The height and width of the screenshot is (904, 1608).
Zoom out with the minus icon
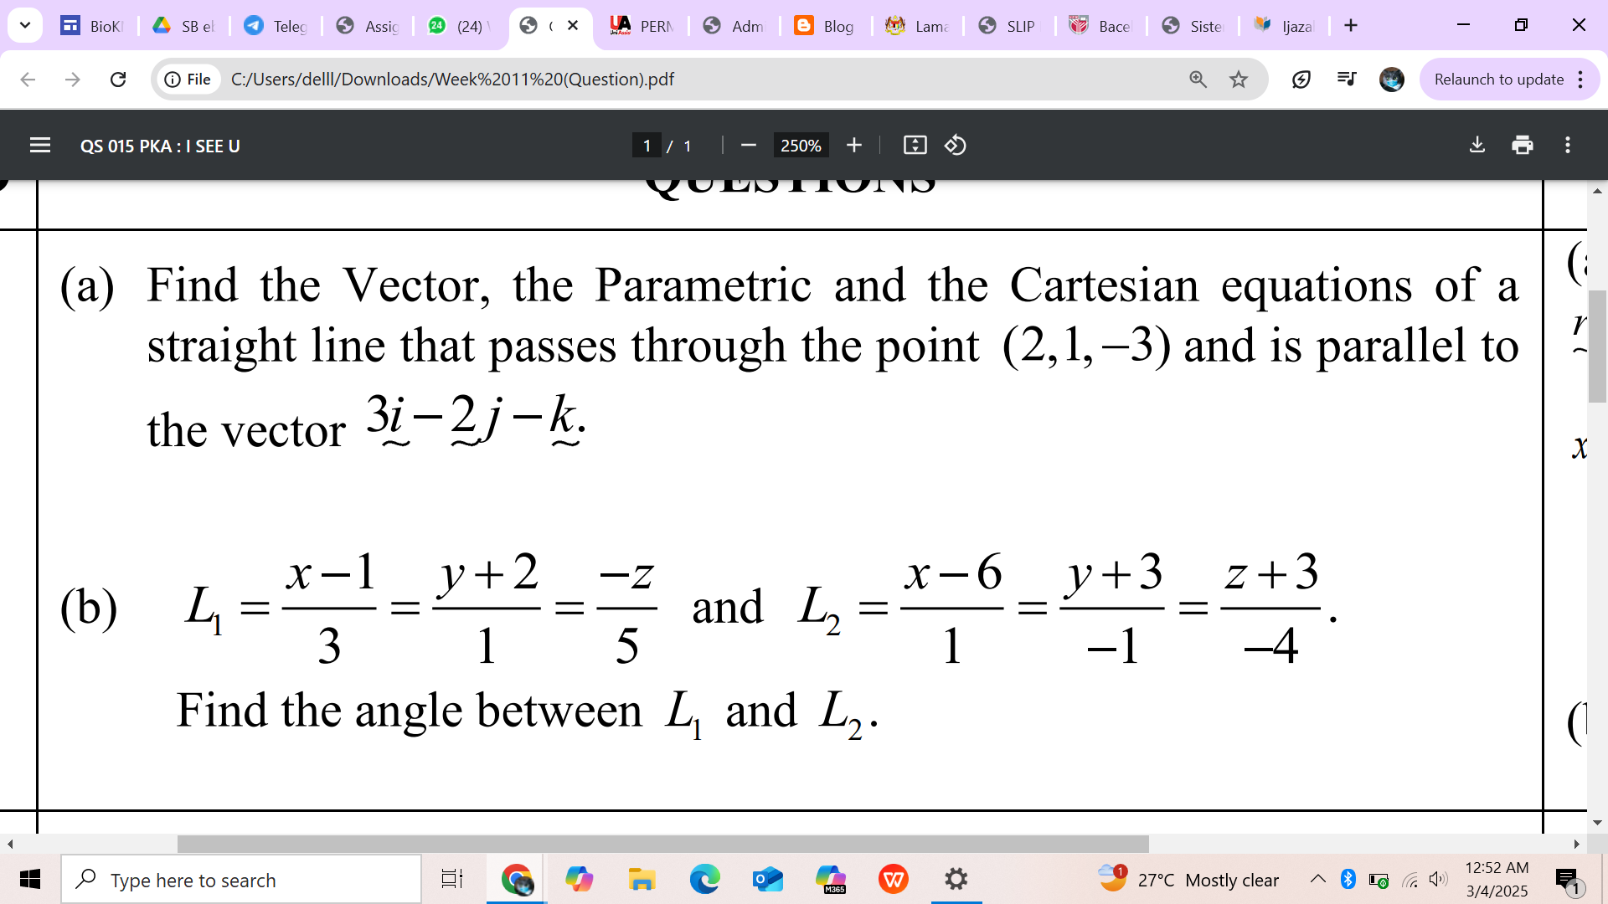748,145
